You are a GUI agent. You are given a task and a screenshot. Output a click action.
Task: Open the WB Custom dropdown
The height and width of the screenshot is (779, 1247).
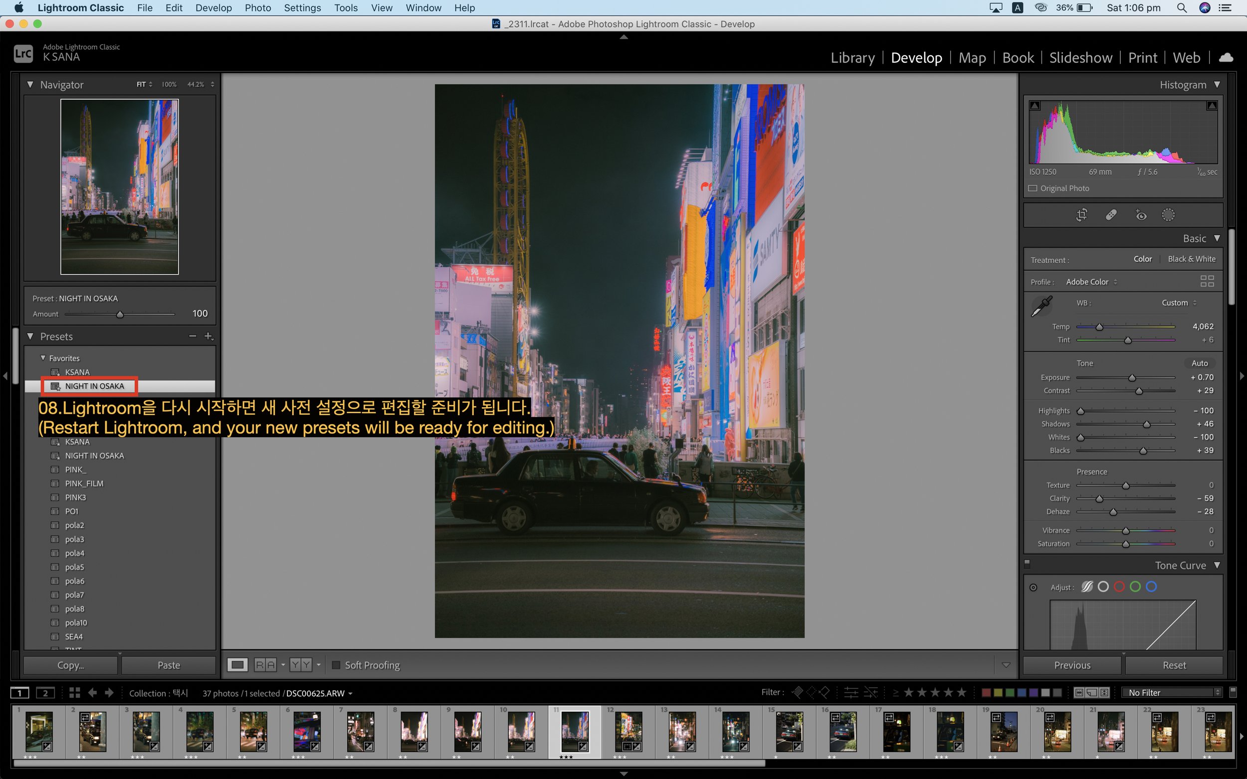[x=1179, y=303]
